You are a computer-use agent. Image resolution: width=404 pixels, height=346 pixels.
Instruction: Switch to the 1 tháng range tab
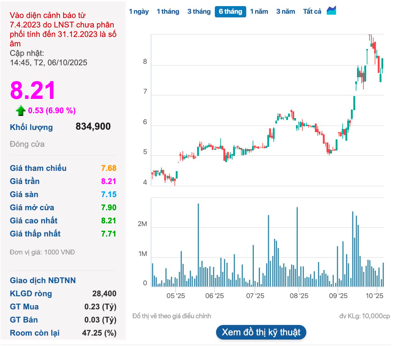168,12
